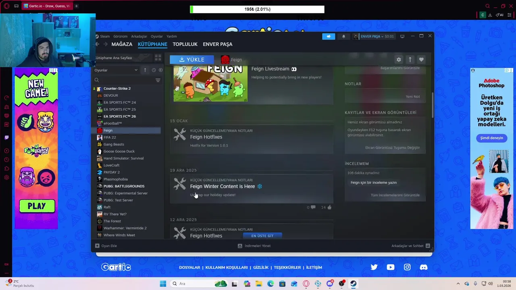Show hidden system tray icons chevron

[x=458, y=284]
